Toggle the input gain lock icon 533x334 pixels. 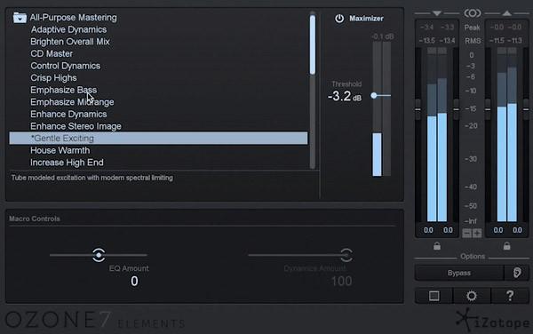pyautogui.click(x=437, y=246)
